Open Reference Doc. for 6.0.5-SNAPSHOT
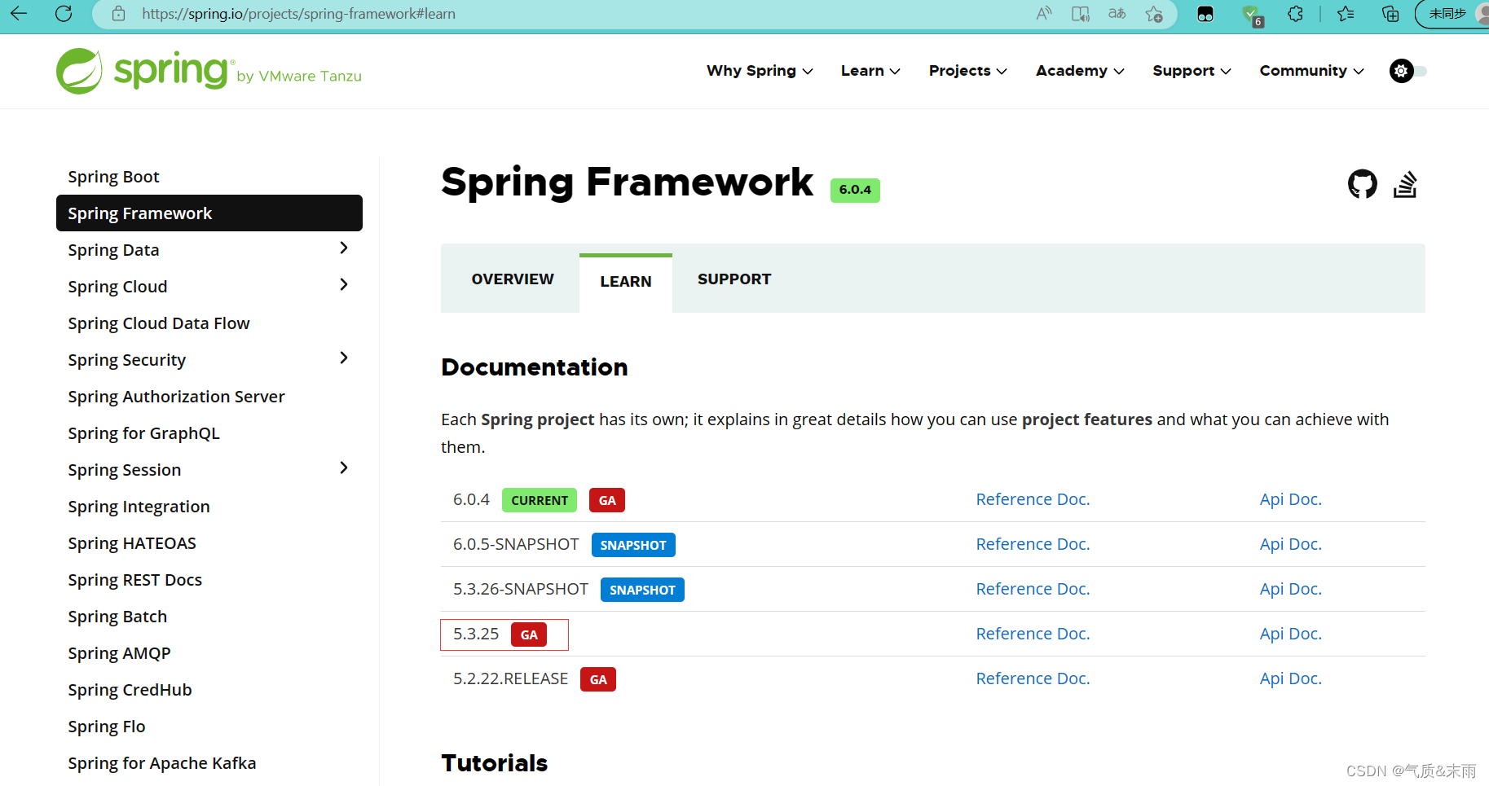1489x786 pixels. (1033, 544)
